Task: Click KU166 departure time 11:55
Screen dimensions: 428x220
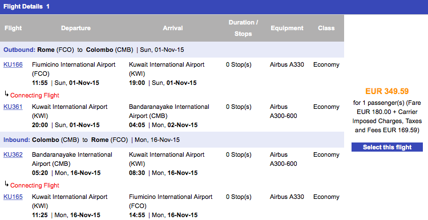Action: coord(40,83)
